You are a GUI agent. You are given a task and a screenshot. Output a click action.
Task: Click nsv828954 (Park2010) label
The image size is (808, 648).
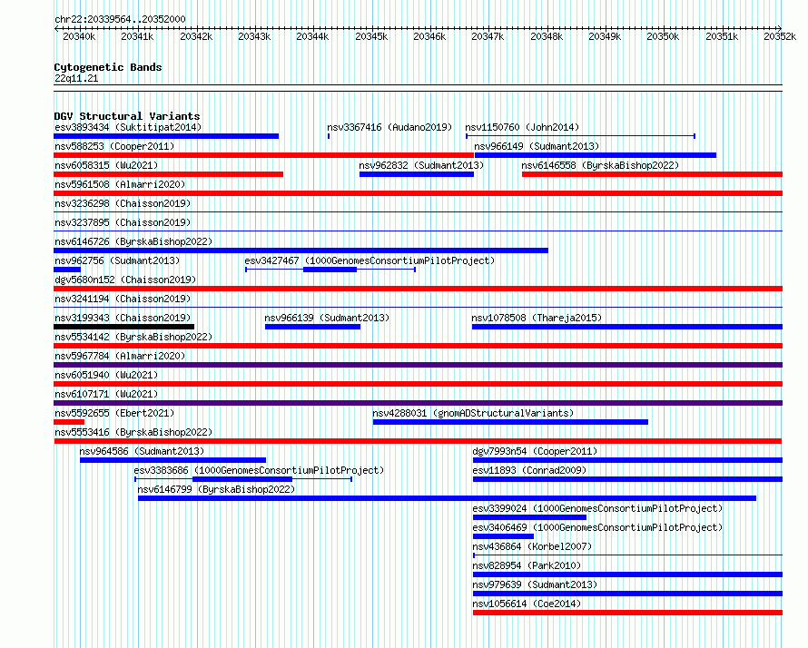tap(527, 565)
